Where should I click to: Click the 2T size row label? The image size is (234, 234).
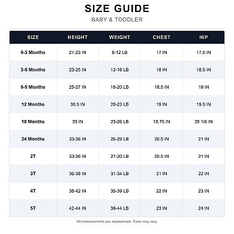(x=33, y=156)
